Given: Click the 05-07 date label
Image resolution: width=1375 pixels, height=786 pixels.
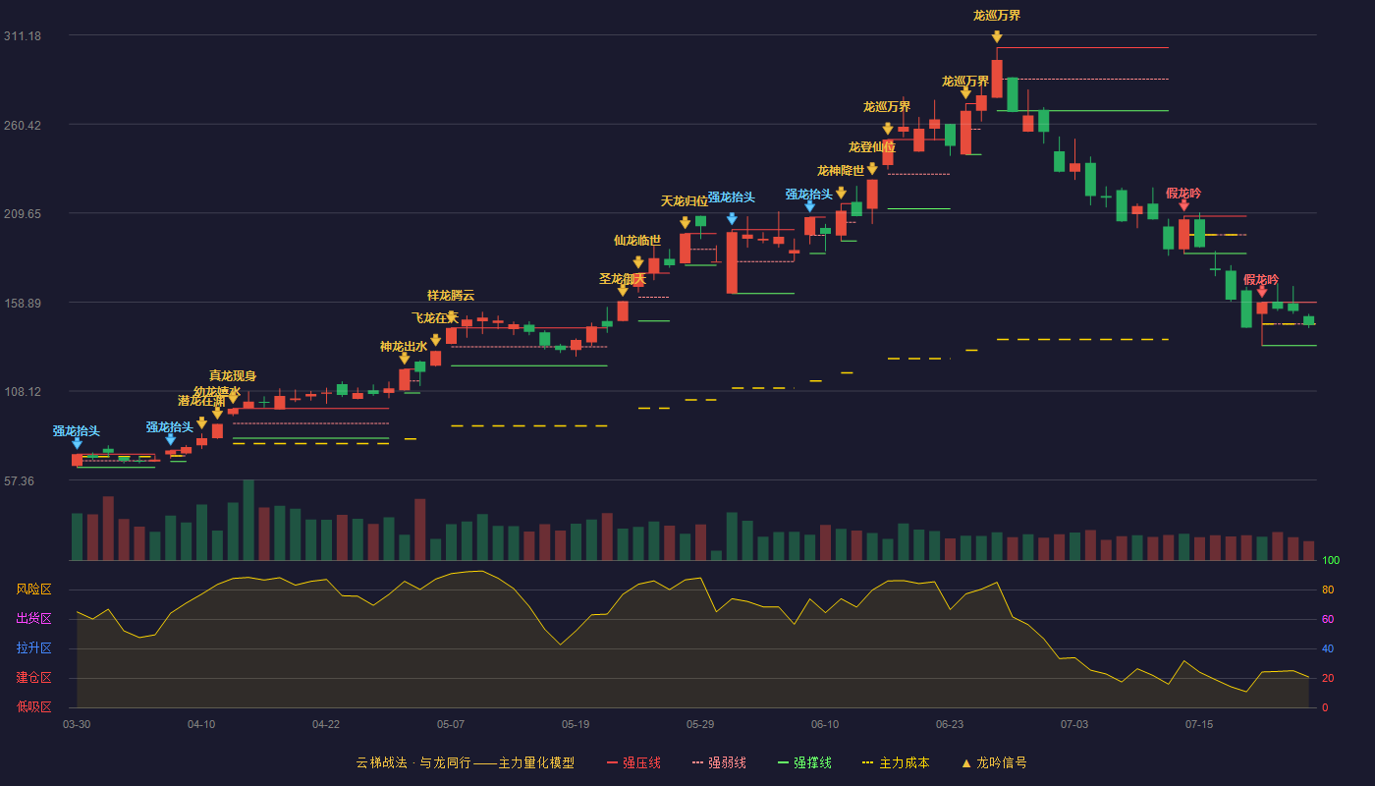Looking at the screenshot, I should (451, 724).
